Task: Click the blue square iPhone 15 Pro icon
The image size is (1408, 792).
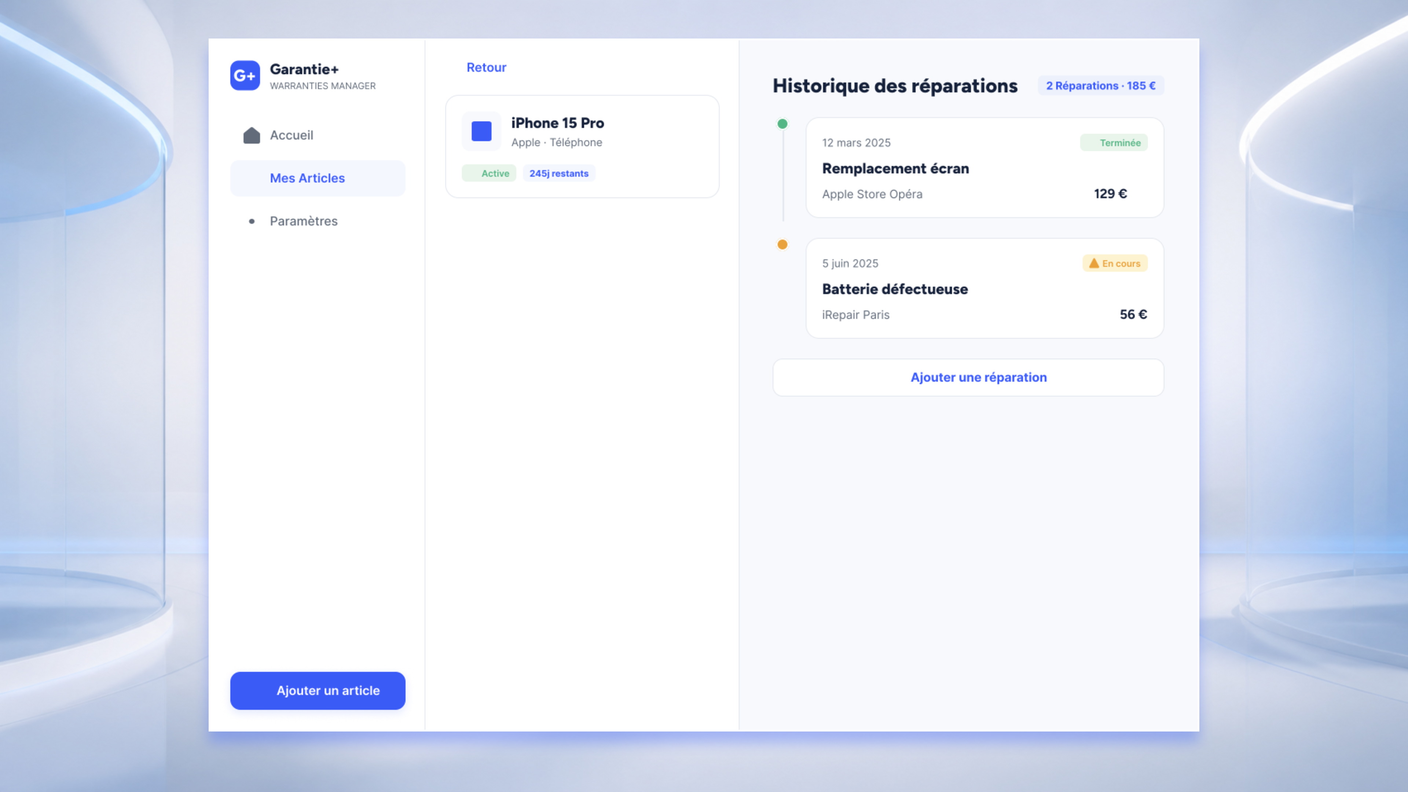Action: click(x=481, y=131)
